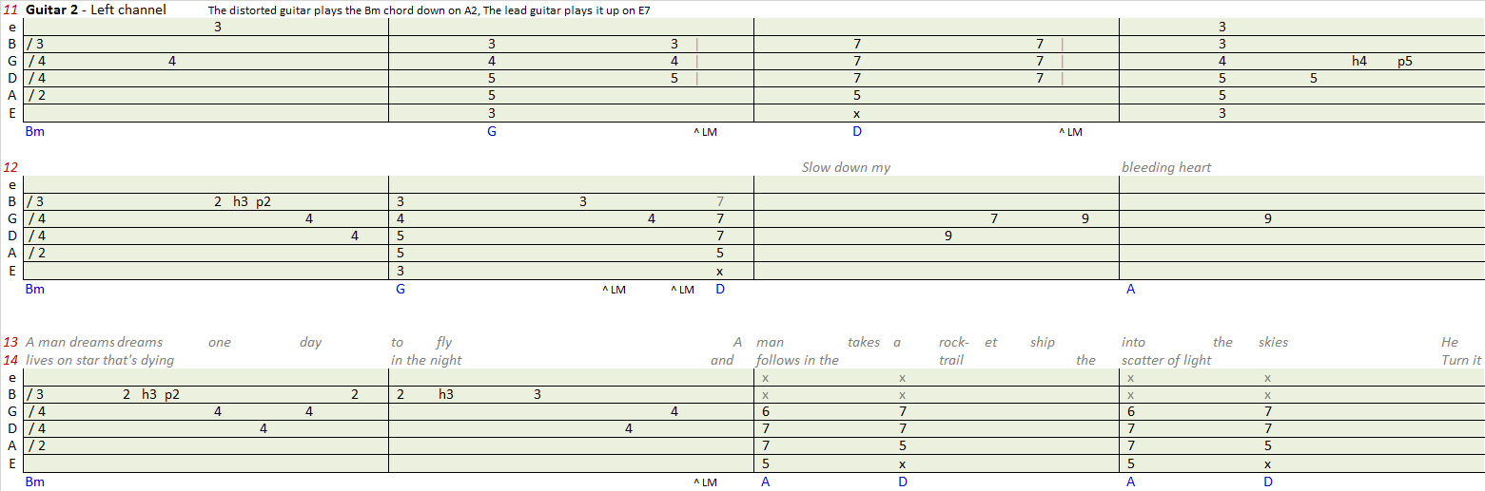
Task: Select the G chord label under row 11
Action: [x=492, y=132]
